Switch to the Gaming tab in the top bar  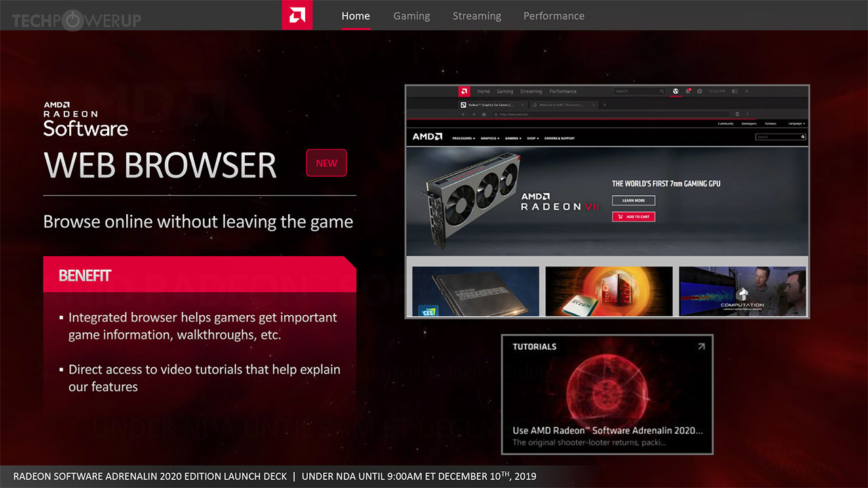(412, 16)
